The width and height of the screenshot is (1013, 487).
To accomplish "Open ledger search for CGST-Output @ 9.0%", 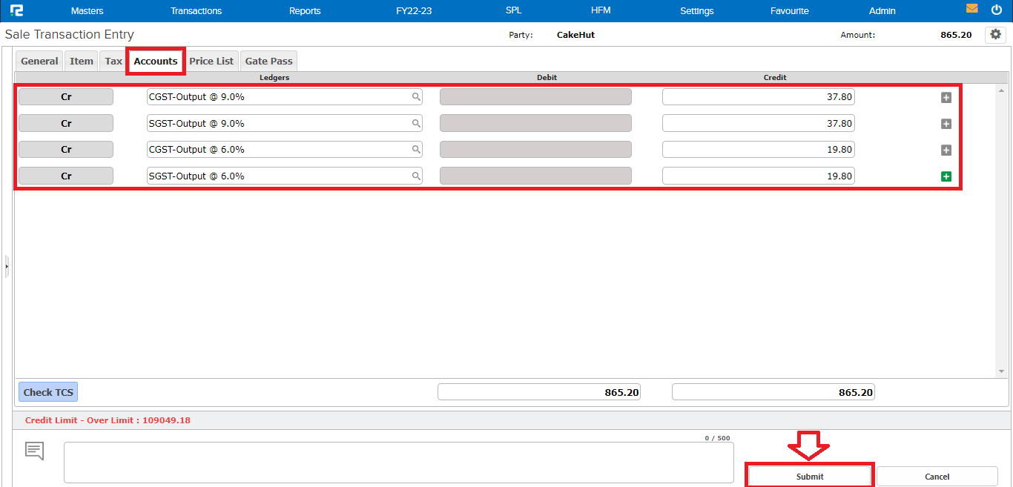I will [416, 96].
